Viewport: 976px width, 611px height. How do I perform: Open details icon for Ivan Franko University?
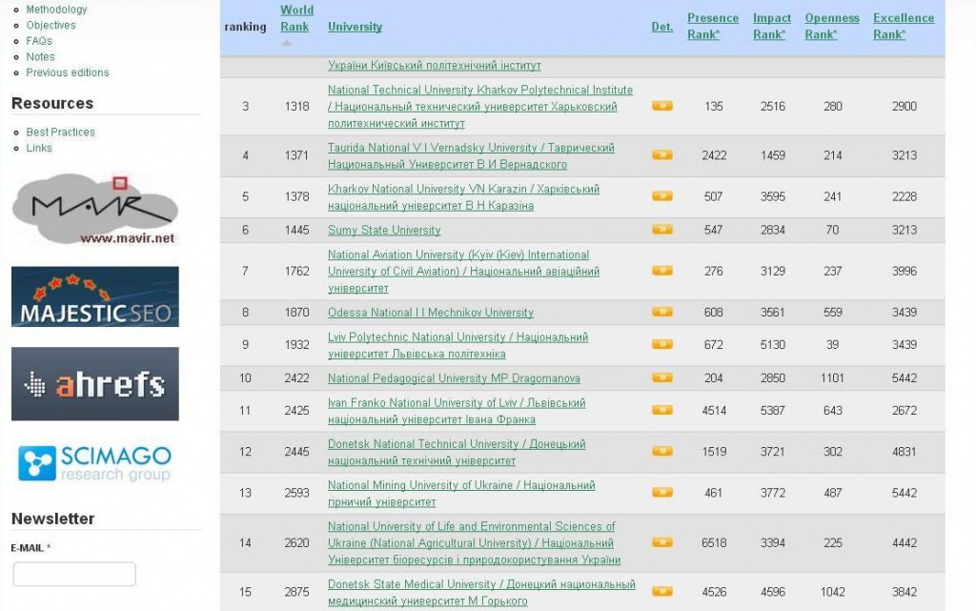coord(662,410)
